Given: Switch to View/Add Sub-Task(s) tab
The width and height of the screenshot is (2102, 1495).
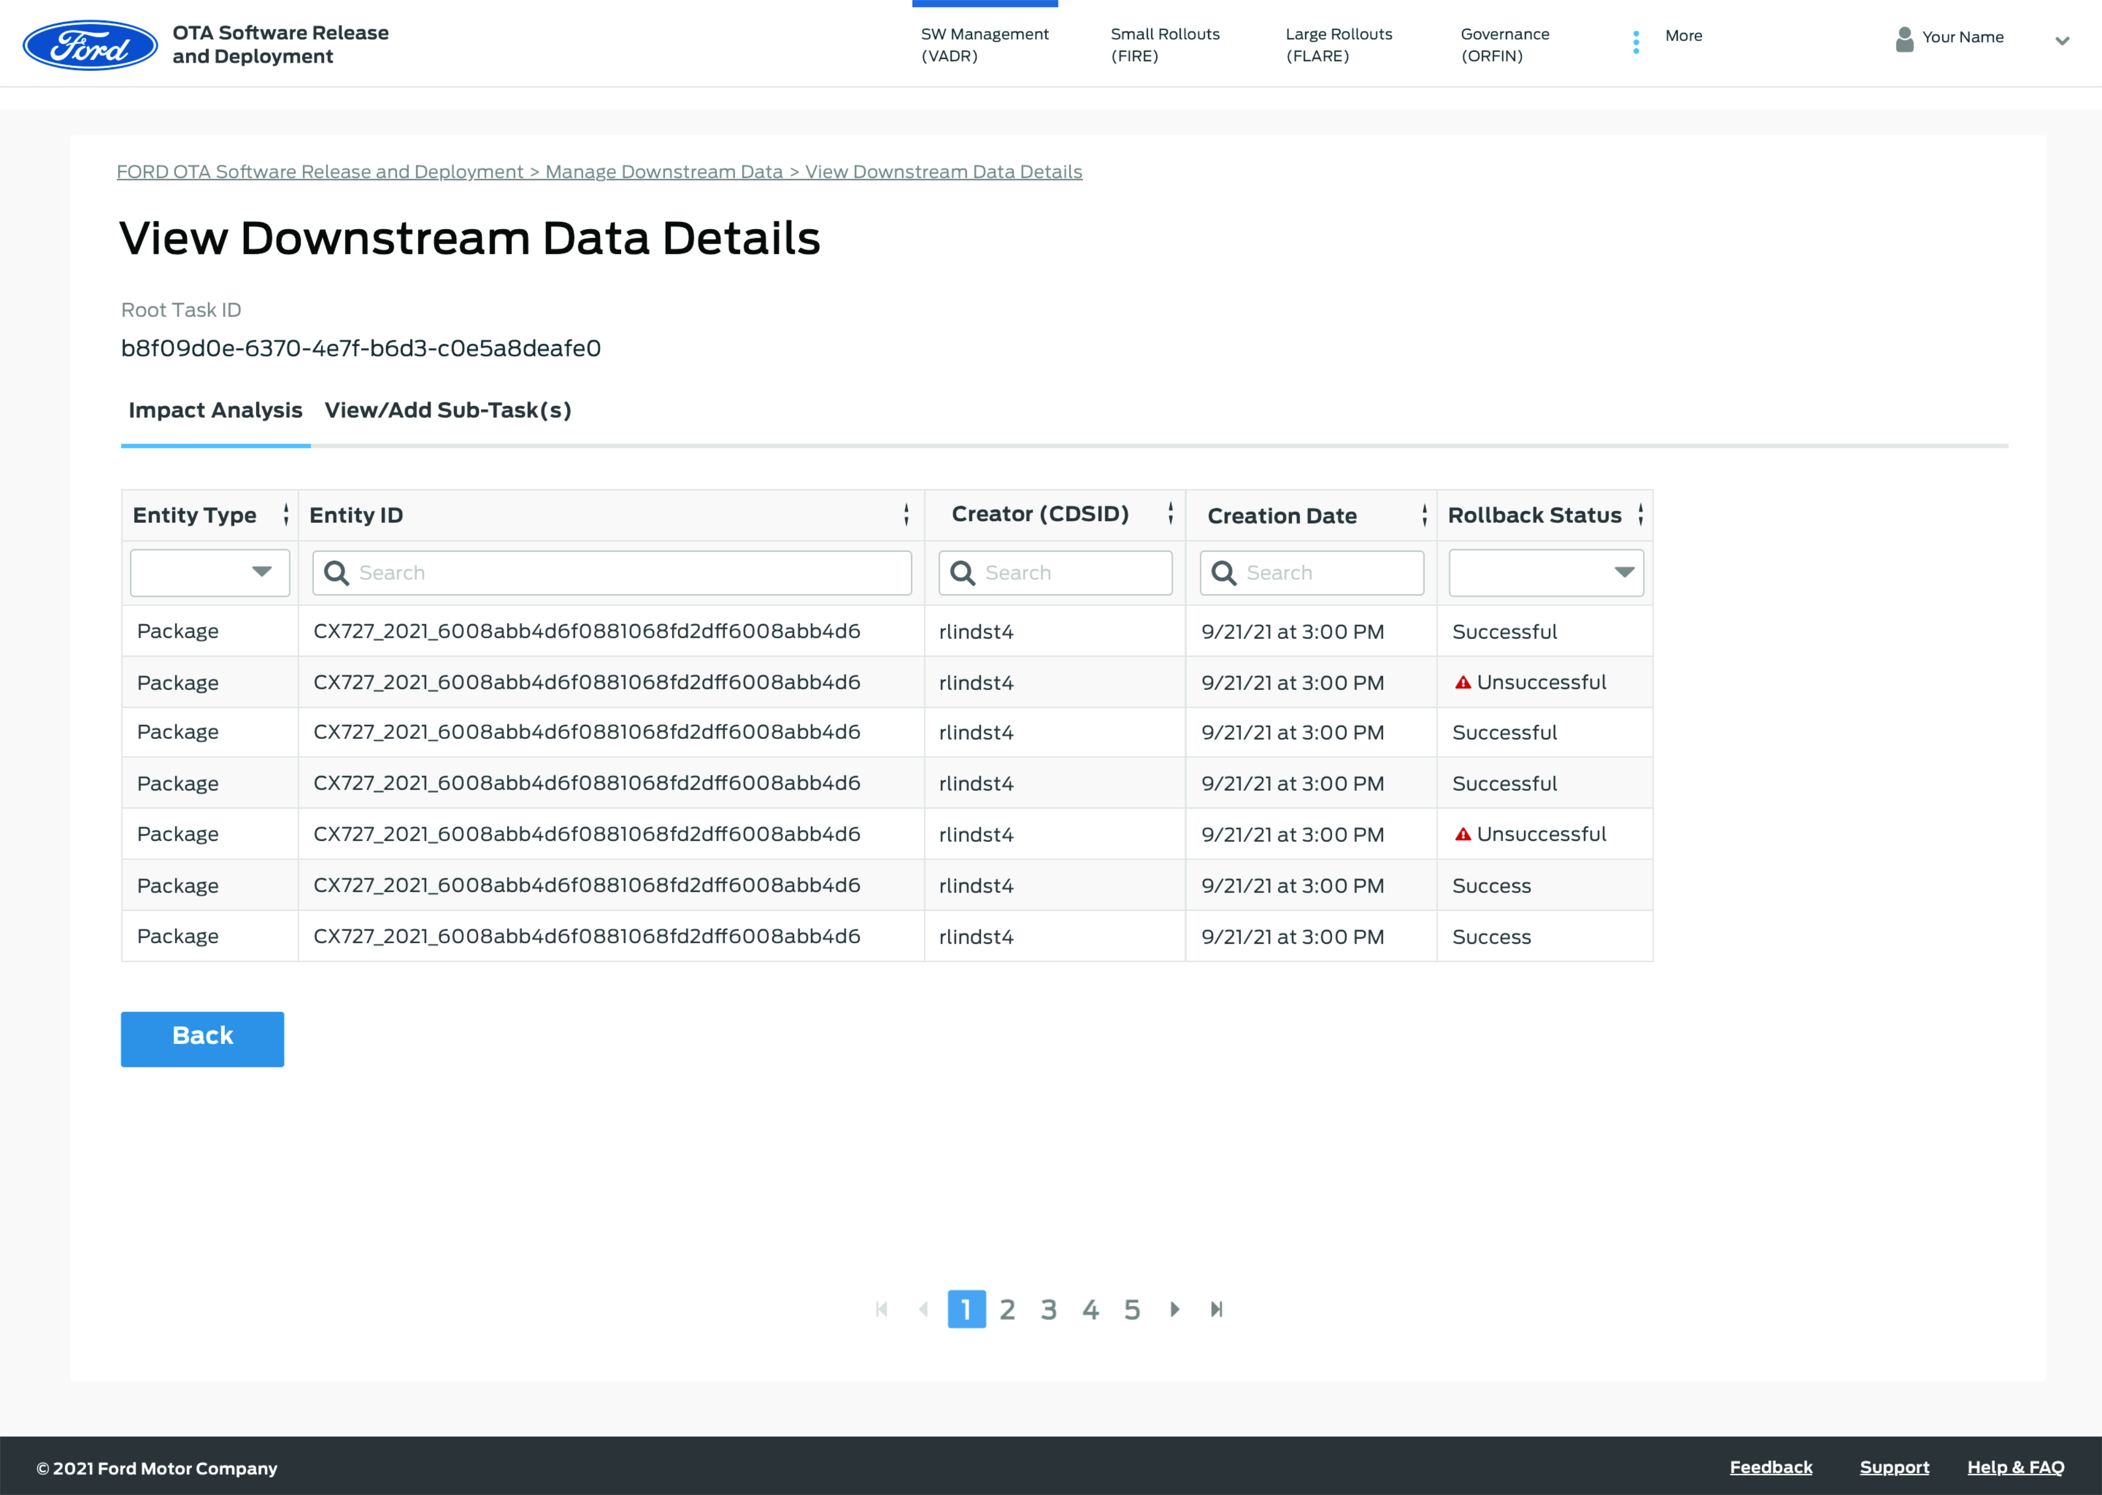Looking at the screenshot, I should (x=448, y=410).
